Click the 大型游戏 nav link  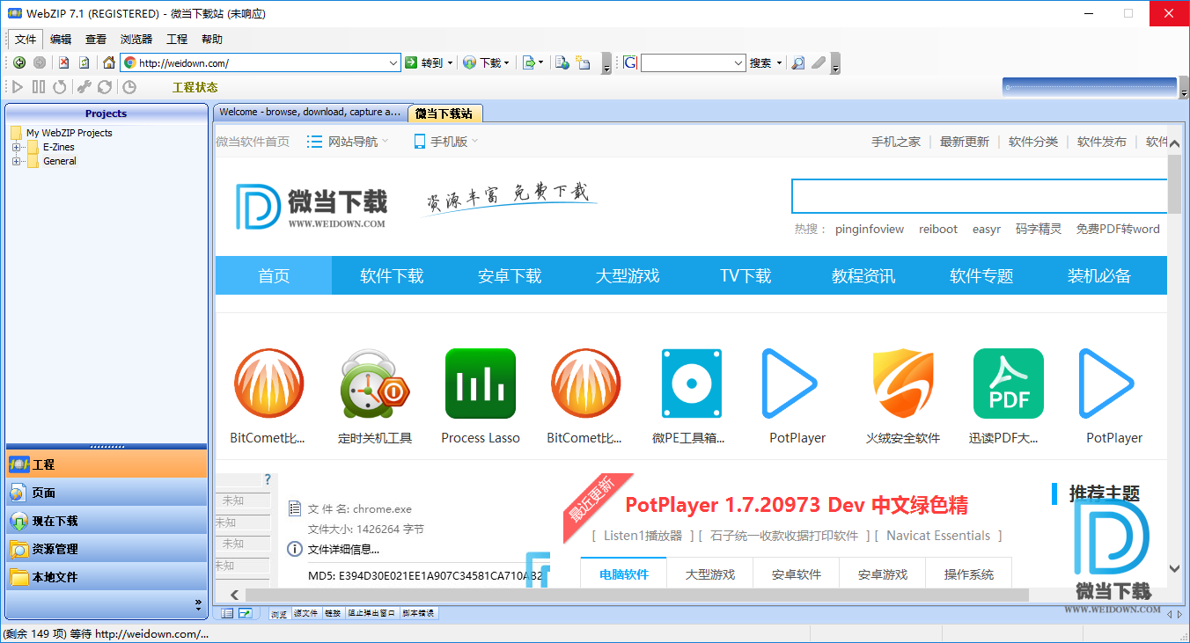click(628, 276)
